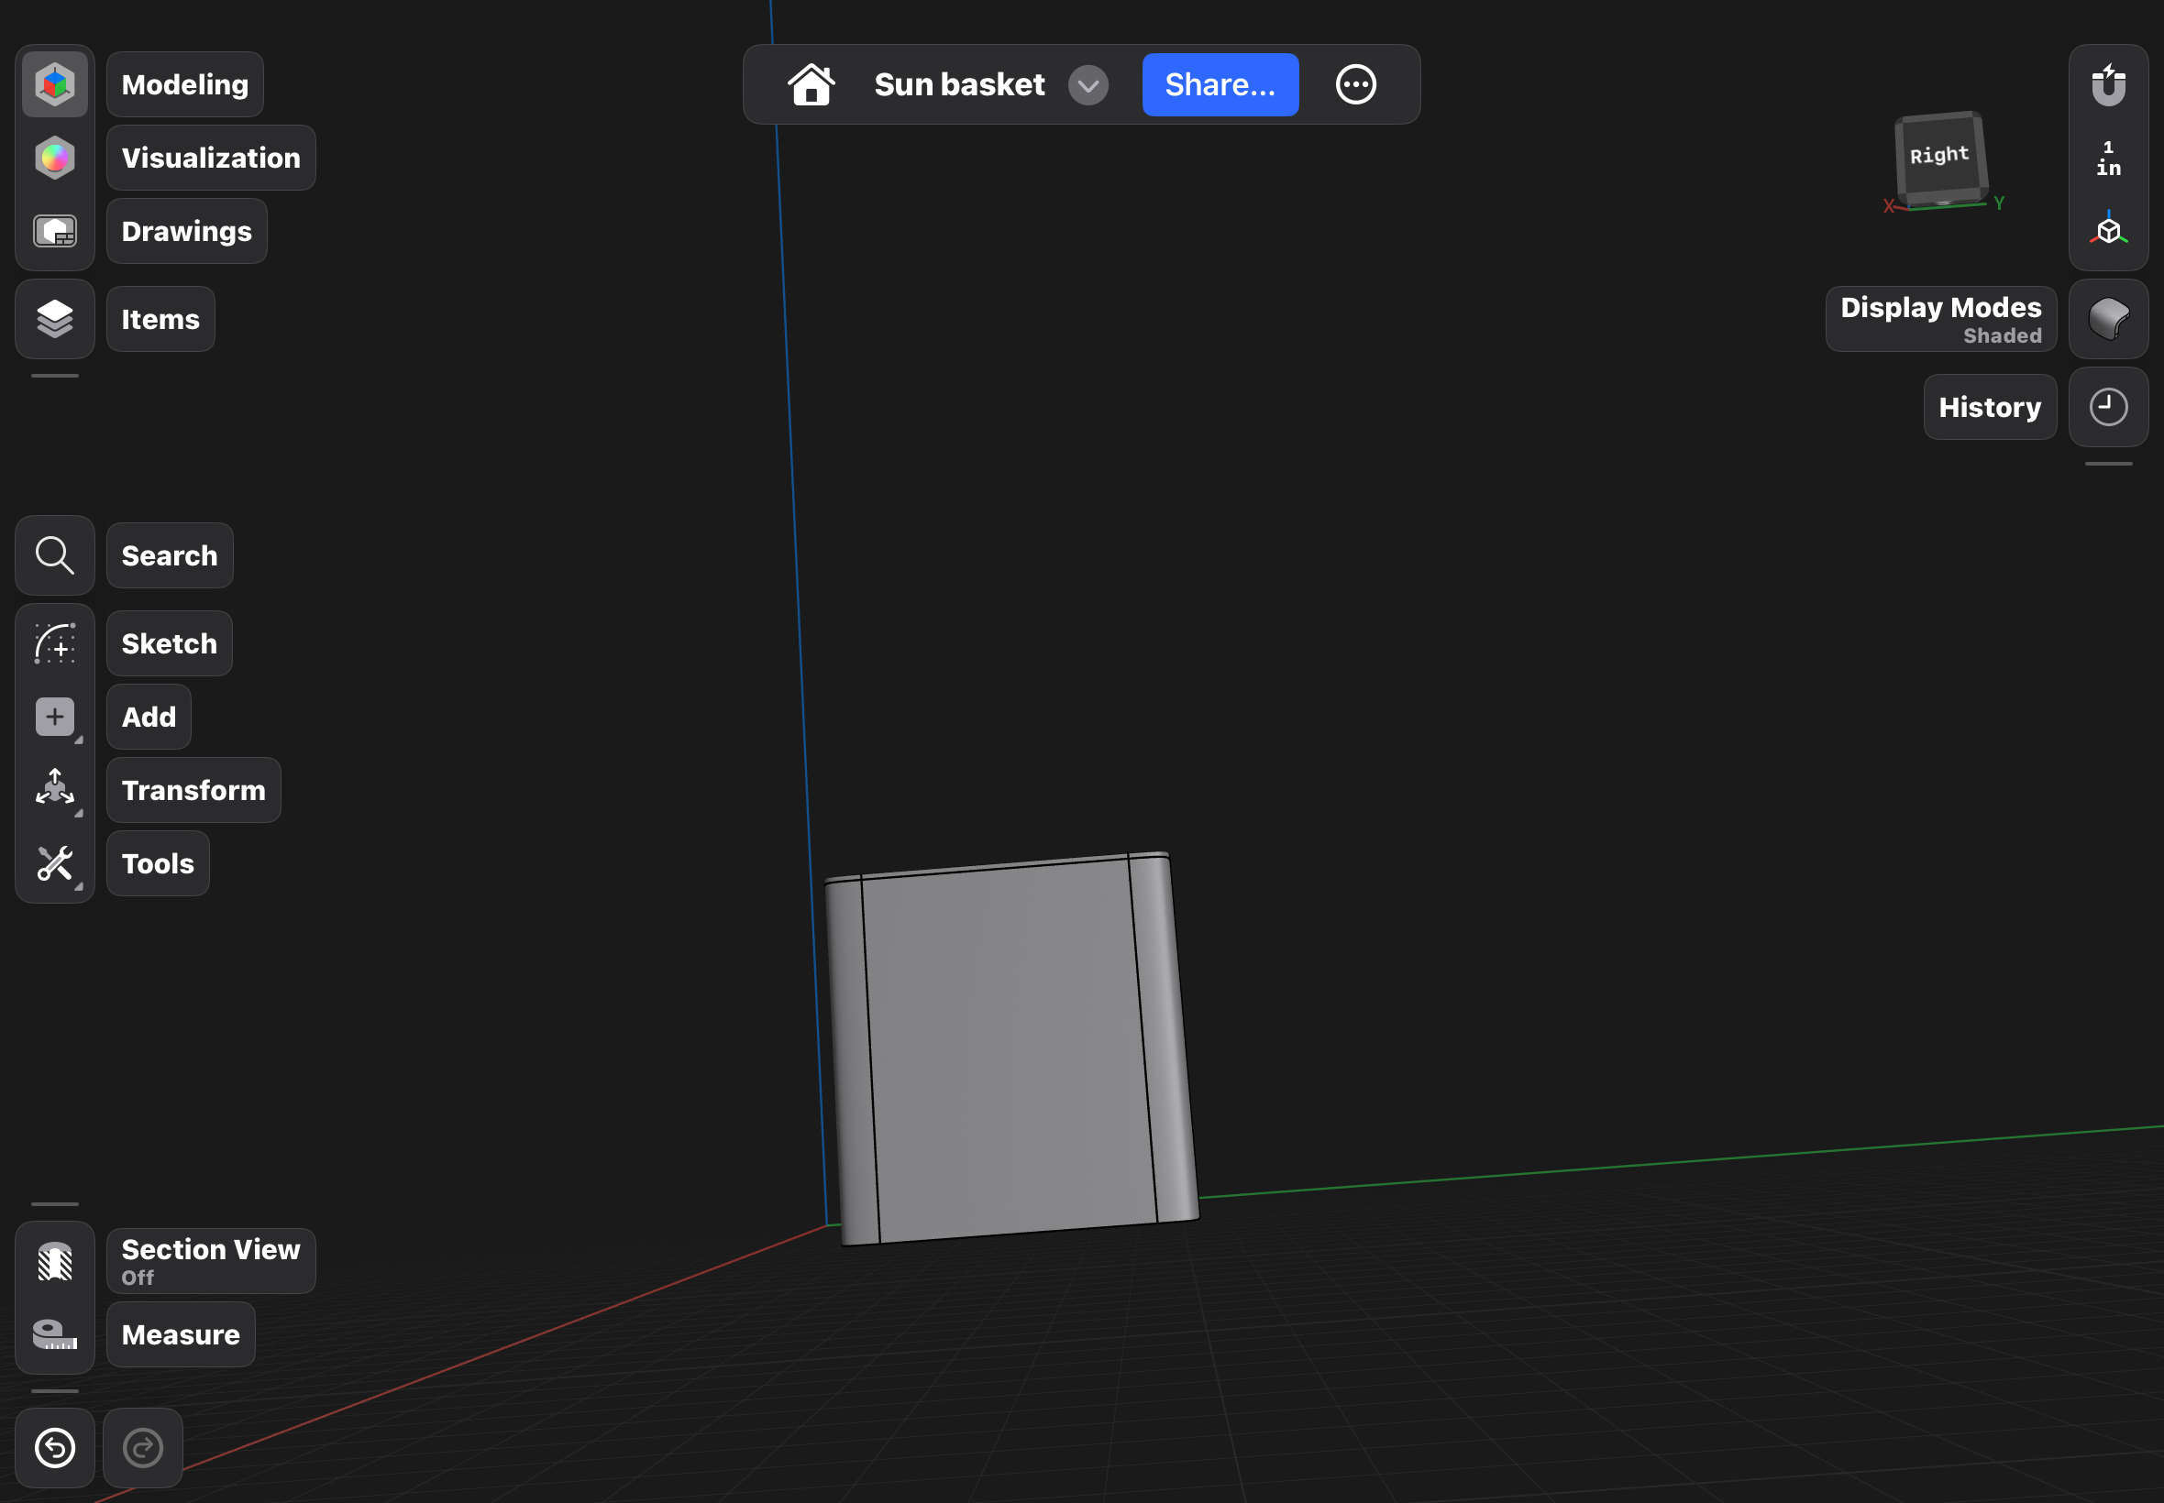
Task: Select the Sketch tool icon
Action: [x=55, y=644]
